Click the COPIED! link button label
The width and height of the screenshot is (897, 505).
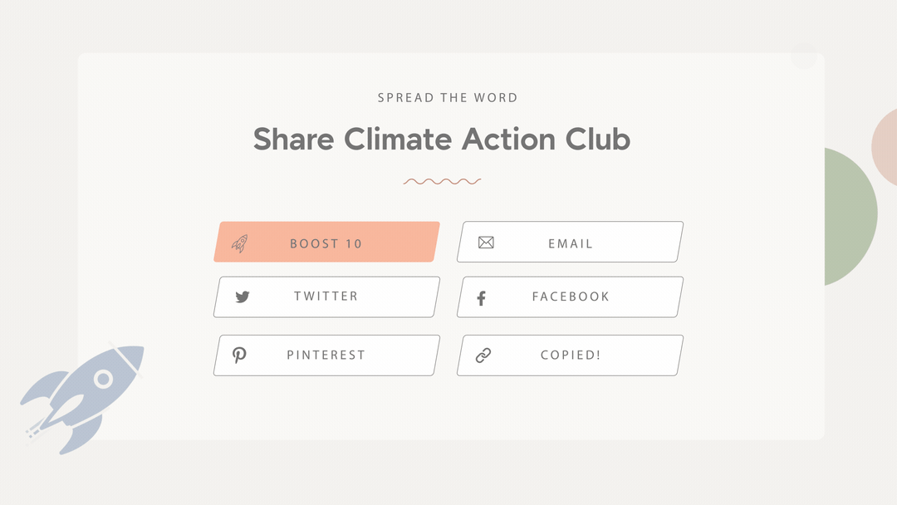point(571,355)
